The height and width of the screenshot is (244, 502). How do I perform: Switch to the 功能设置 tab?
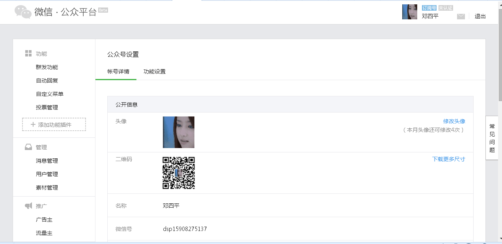(x=155, y=71)
